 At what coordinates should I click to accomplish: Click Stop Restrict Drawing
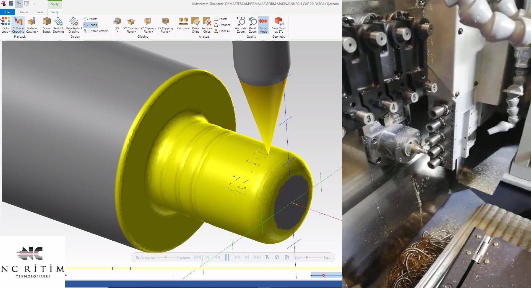[74, 25]
